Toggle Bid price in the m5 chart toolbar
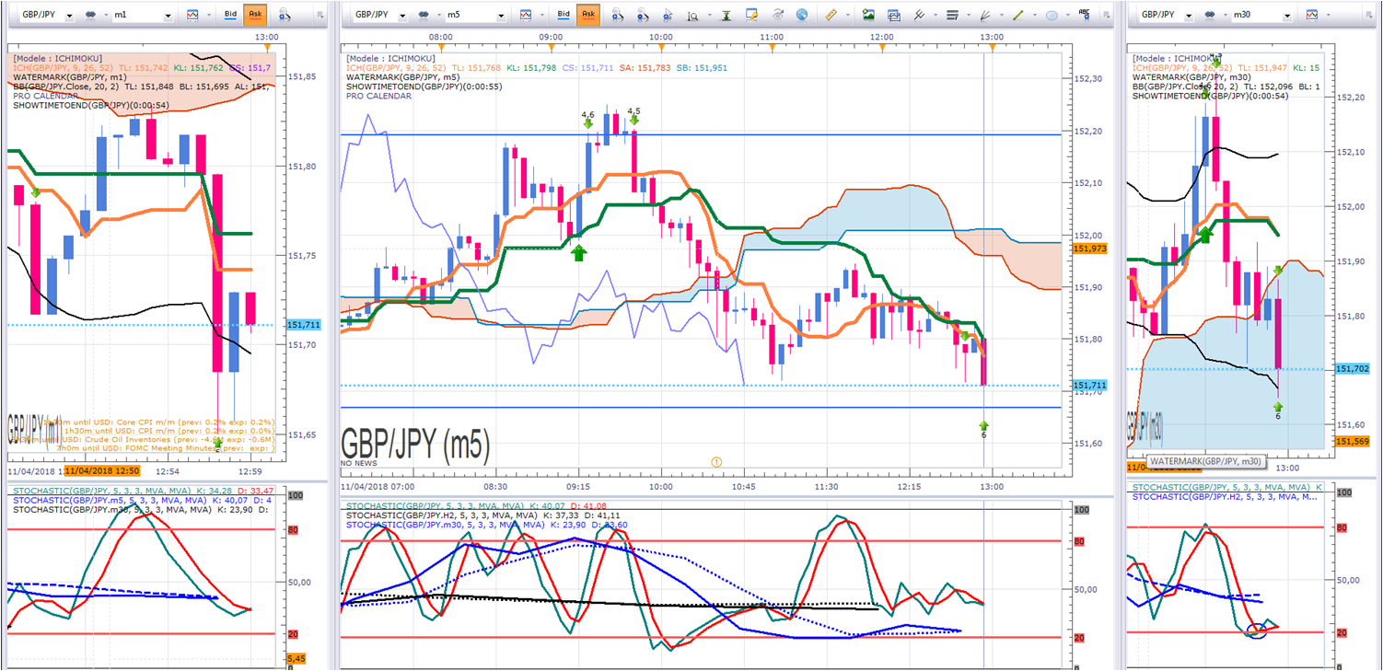The width and height of the screenshot is (1383, 671). pos(564,15)
